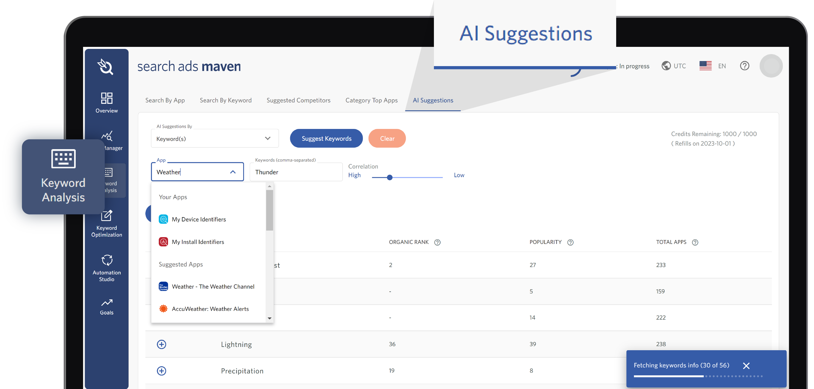814x389 pixels.
Task: Show Organic Rank help tooltip icon
Action: click(437, 242)
